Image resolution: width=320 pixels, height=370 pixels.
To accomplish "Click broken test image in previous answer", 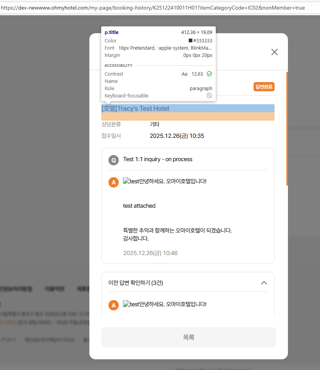I will pyautogui.click(x=127, y=304).
